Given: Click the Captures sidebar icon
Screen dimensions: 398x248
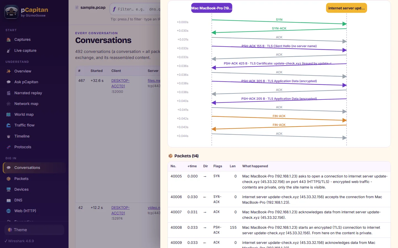Looking at the screenshot, I should click(9, 40).
